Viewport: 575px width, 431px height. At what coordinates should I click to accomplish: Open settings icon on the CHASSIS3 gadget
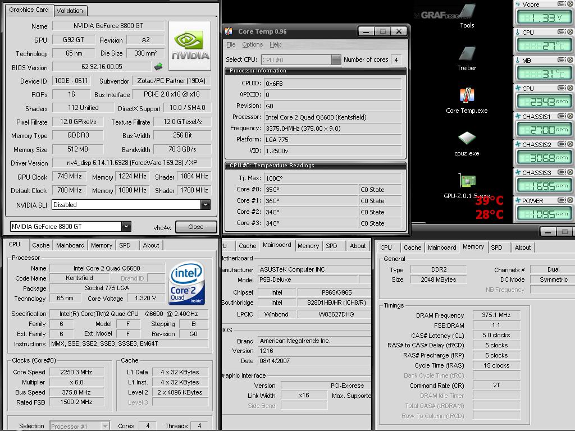[562, 172]
